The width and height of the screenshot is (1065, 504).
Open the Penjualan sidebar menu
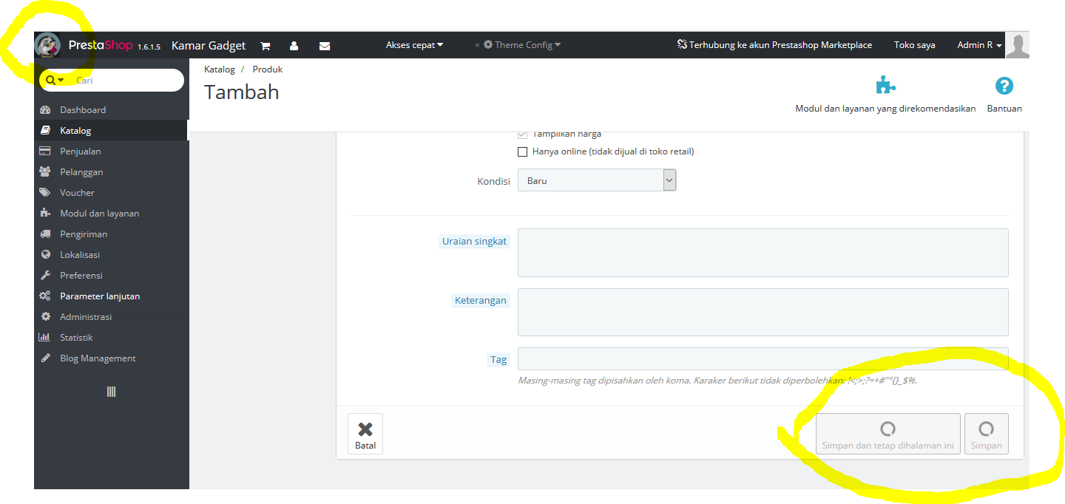click(x=81, y=151)
